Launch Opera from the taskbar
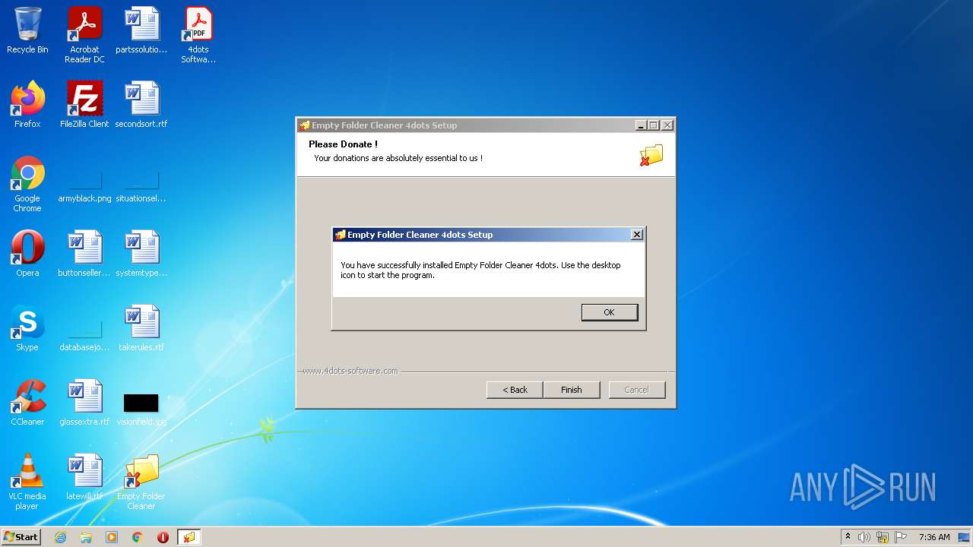This screenshot has width=973, height=547. click(x=163, y=537)
